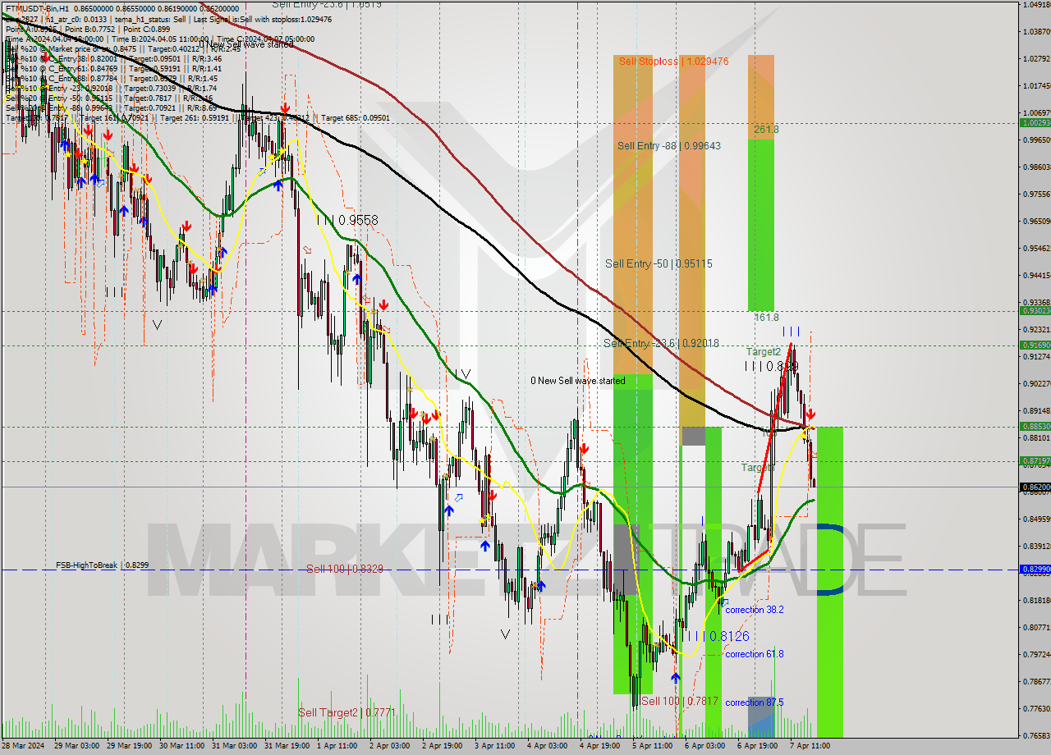Click the green 0.87197 price tag
Screen dimensions: 1051x755
(x=1035, y=461)
